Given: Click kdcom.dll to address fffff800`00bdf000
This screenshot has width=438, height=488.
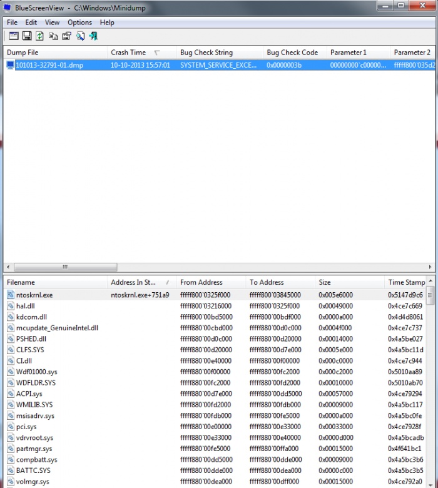Looking at the screenshot, I should (275, 317).
